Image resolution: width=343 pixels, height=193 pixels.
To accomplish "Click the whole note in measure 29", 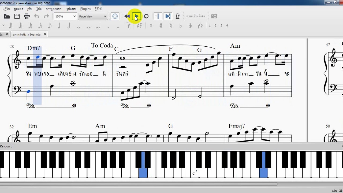I will click(123, 58).
